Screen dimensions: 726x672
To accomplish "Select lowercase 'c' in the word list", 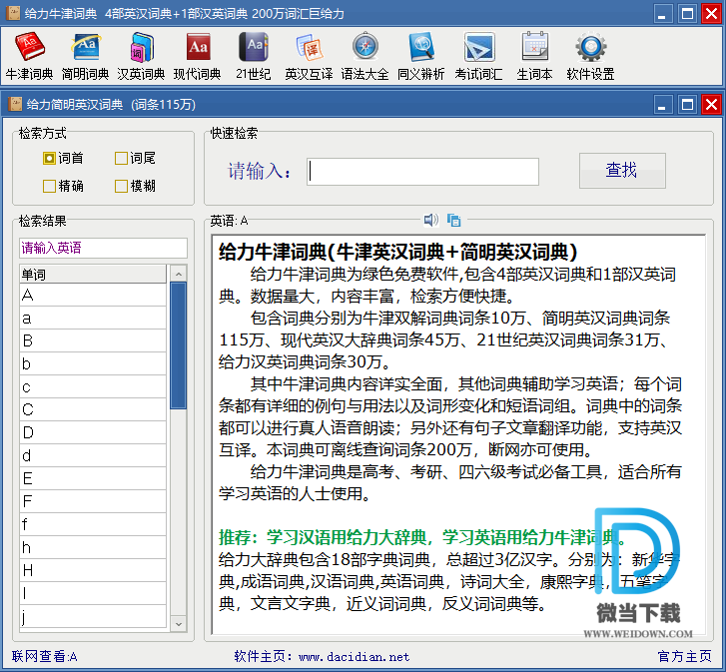I will [93, 386].
